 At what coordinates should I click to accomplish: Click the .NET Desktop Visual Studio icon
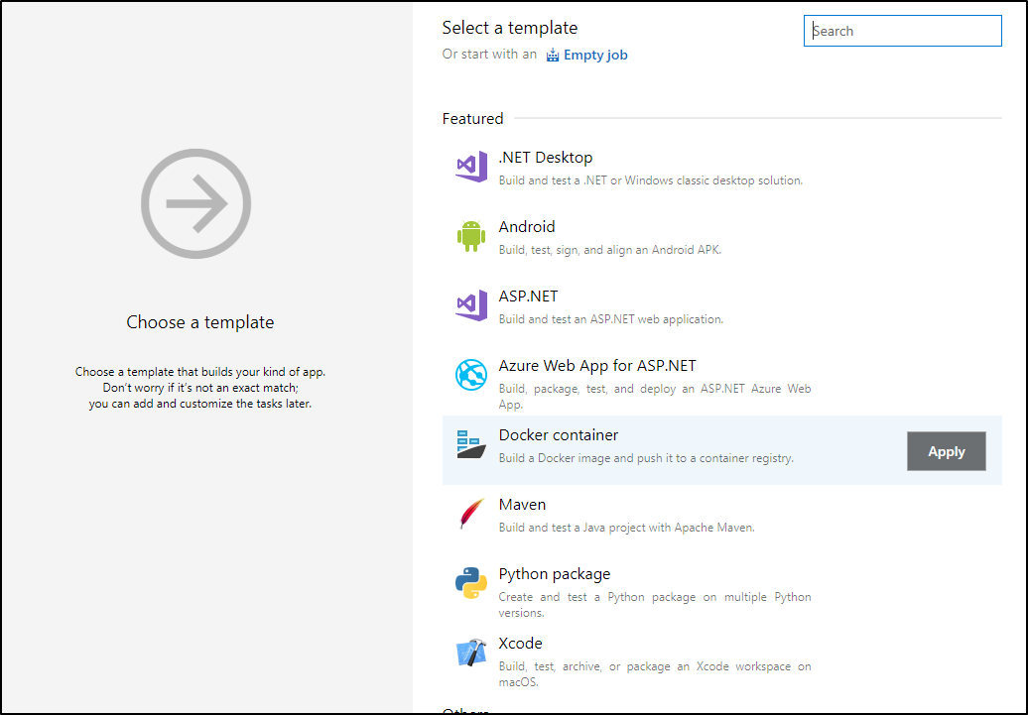click(471, 167)
